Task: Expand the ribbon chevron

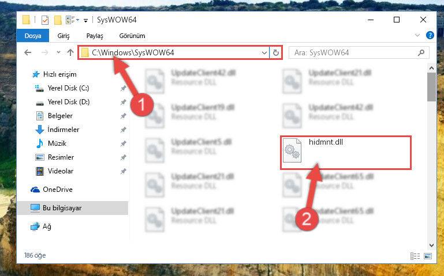Action: (417, 35)
